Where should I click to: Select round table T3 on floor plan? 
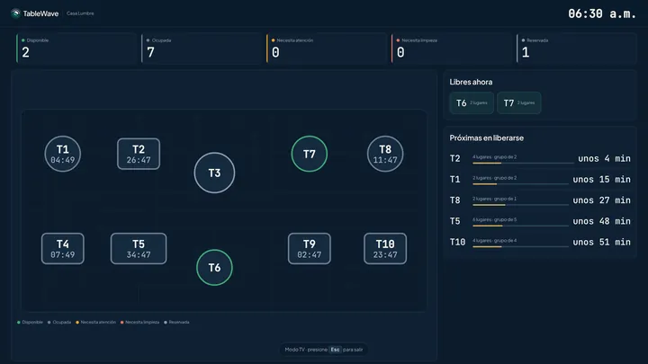(214, 173)
